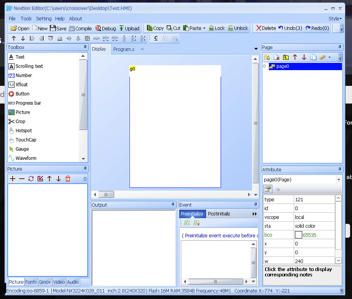Click the align right icon in alignment toolbar
The image size is (352, 299).
[x=41, y=38]
